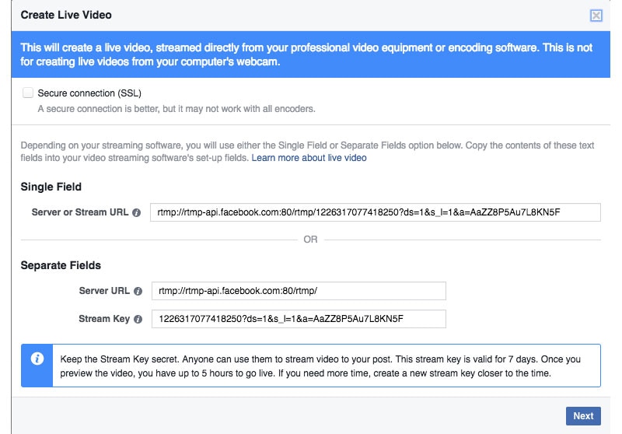Click the 'Stream Key' field label text

pos(104,319)
